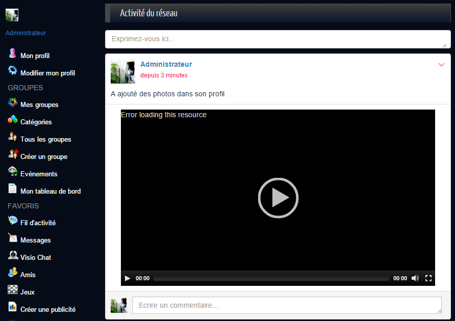Open the Jeux link
Screen dimensions: 455x321
point(27,292)
